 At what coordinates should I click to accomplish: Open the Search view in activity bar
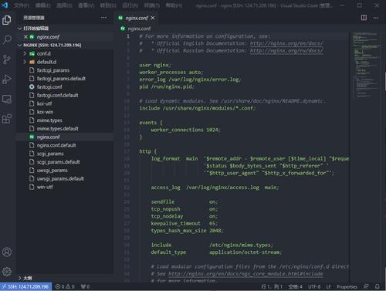pos(7,39)
